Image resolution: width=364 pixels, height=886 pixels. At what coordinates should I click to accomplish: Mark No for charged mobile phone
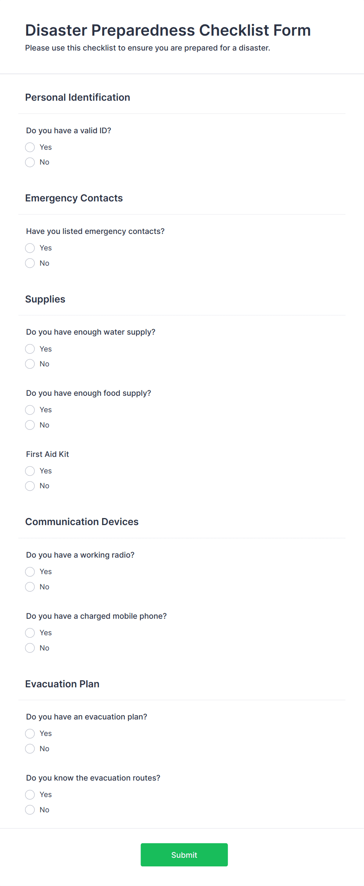click(30, 648)
